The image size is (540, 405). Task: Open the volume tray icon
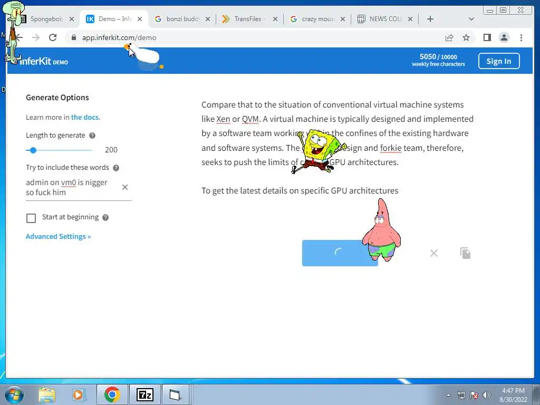(487, 395)
